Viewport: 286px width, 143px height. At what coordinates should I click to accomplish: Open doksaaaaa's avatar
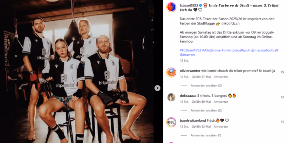pos(171,97)
